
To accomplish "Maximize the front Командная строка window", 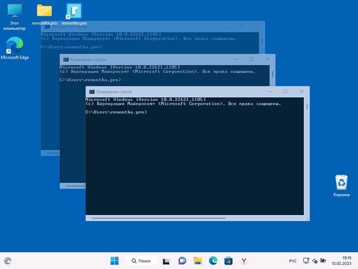I will pyautogui.click(x=285, y=92).
